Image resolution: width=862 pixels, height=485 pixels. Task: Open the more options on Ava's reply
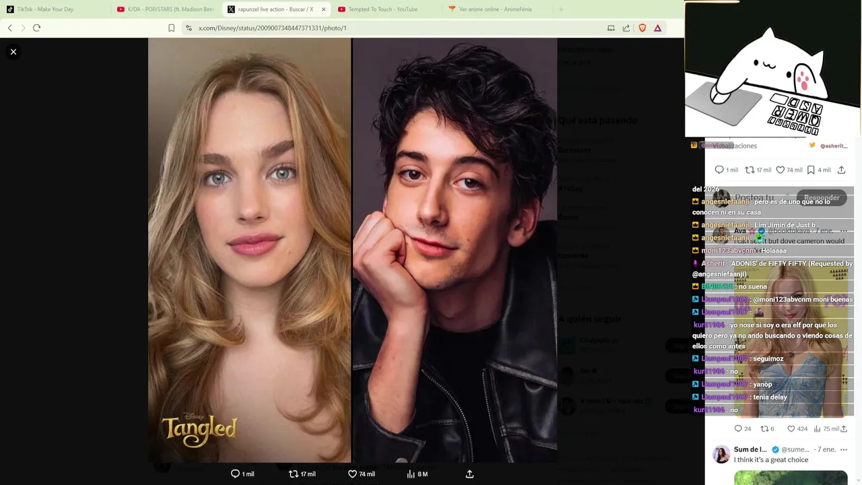point(843,231)
